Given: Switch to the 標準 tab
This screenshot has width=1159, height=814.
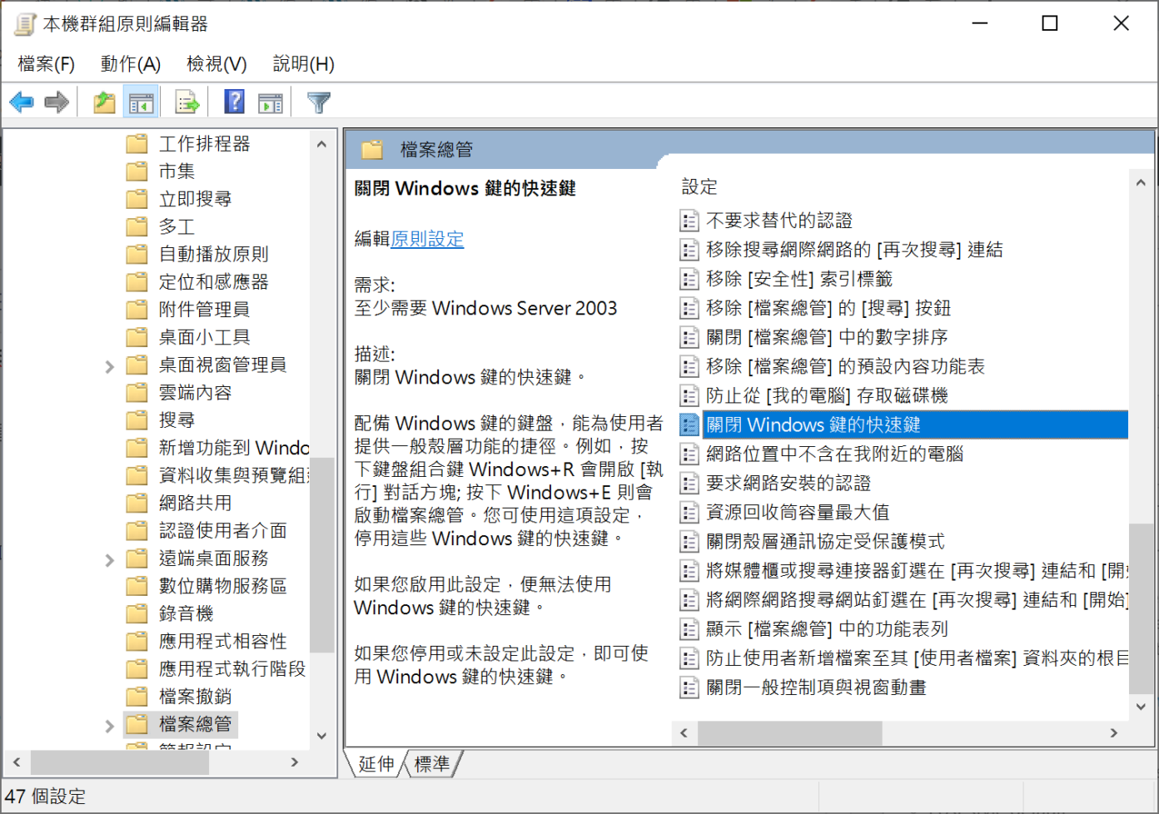Looking at the screenshot, I should (x=432, y=764).
